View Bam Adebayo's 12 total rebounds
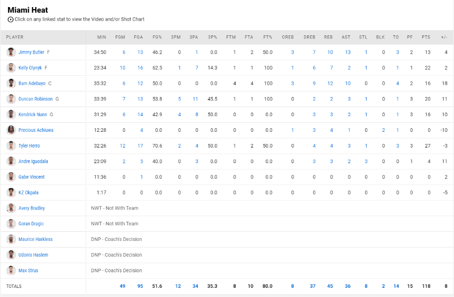 pos(330,83)
